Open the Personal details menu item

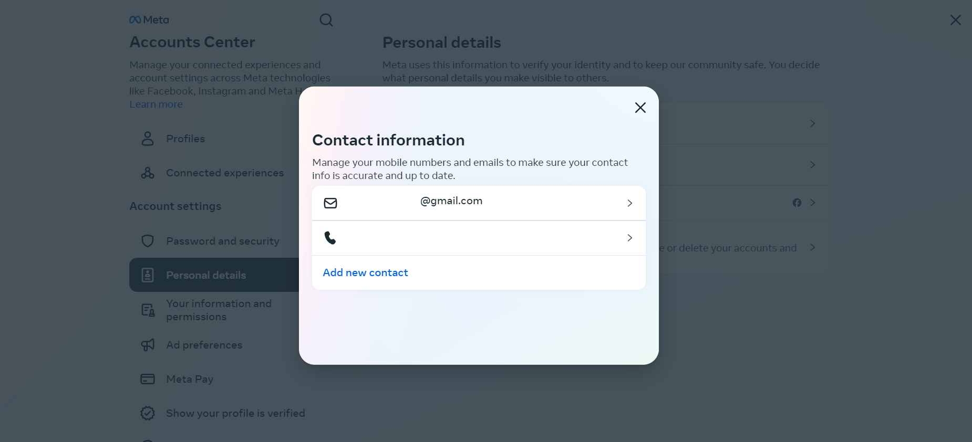pos(206,275)
